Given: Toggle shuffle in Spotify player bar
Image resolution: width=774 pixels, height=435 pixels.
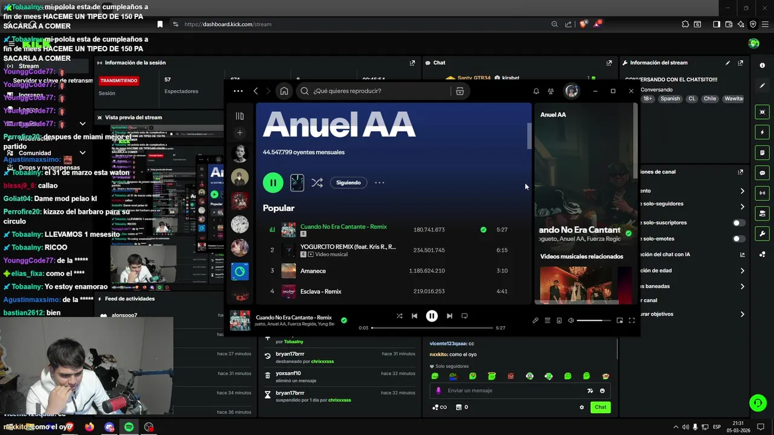Looking at the screenshot, I should pyautogui.click(x=399, y=315).
